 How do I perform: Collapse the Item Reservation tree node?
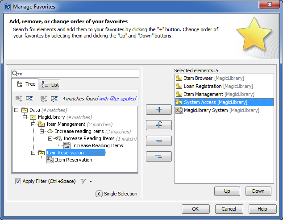(33, 153)
